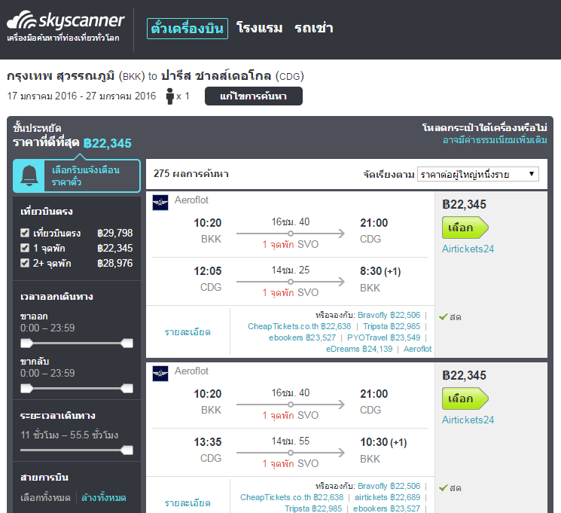The width and height of the screenshot is (561, 513).
Task: Click Tripsta ฿22,985 in the second result
Action: point(313,508)
